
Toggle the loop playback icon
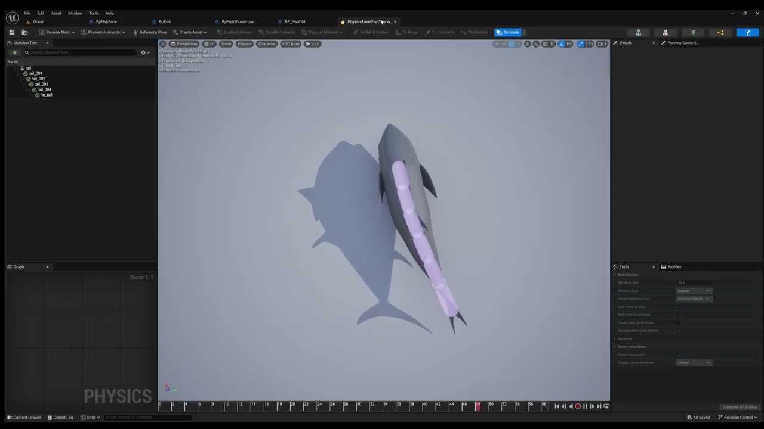606,406
